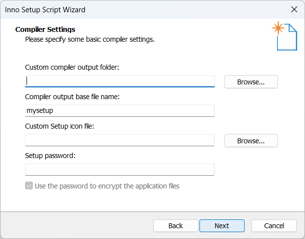The height and width of the screenshot is (239, 305).
Task: Click into the 'mysetup' base file name field
Action: 120,111
